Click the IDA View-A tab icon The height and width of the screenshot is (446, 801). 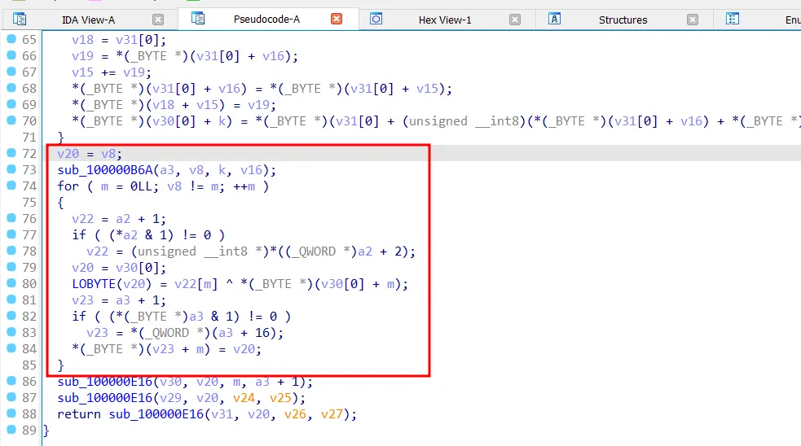tap(20, 19)
